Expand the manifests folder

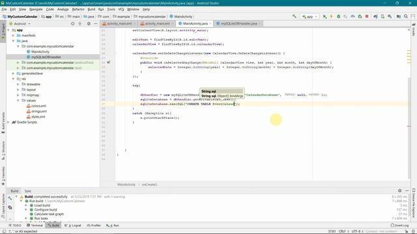13,35
